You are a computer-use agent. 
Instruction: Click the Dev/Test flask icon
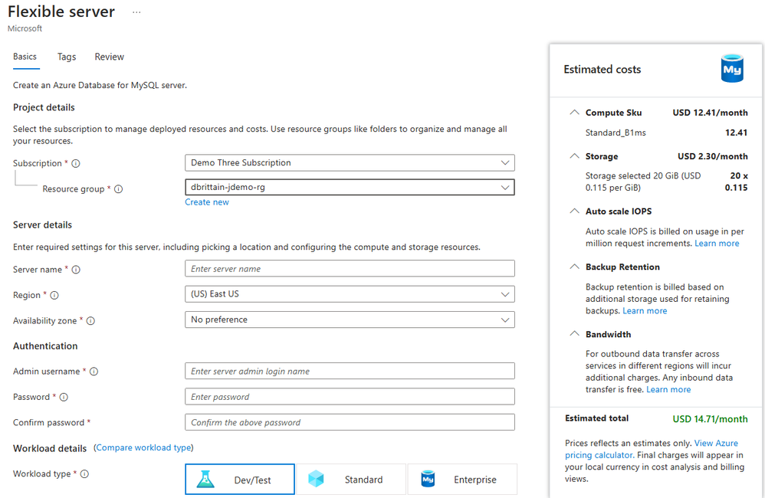click(205, 480)
